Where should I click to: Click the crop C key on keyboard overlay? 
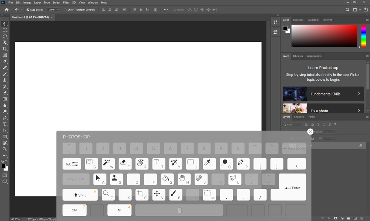[x=142, y=195]
